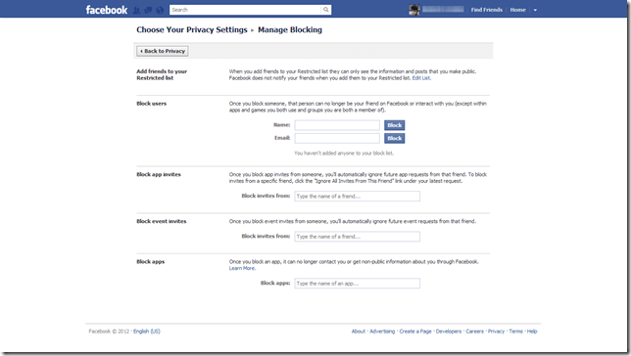This screenshot has height=356, width=631.
Task: Click the Facebook © 2012 footer text
Action: 109,332
